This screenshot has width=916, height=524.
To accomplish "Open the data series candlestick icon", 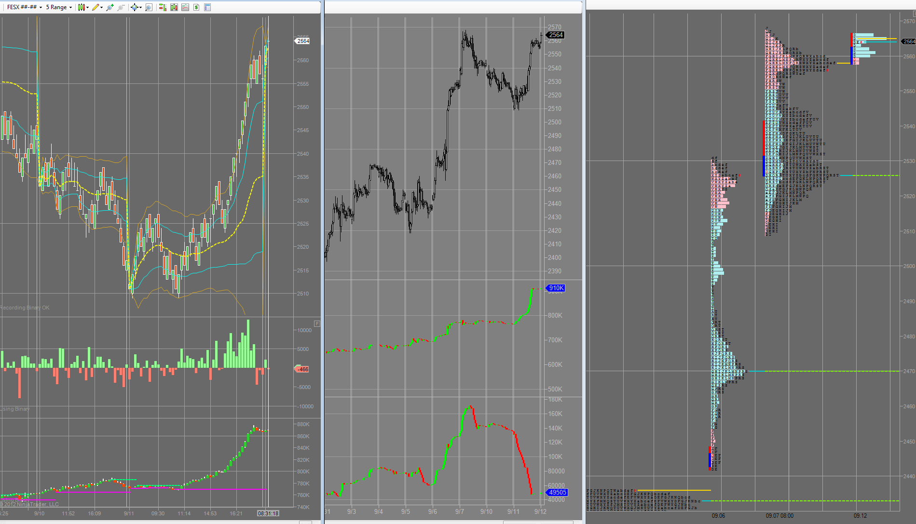I will [174, 7].
